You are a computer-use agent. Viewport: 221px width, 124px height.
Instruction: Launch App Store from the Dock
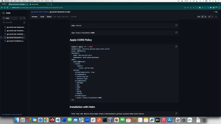coord(170,120)
